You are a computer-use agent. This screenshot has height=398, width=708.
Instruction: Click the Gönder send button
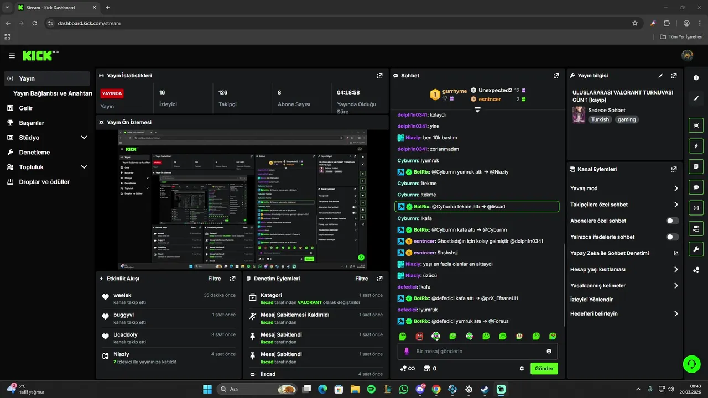click(x=544, y=369)
